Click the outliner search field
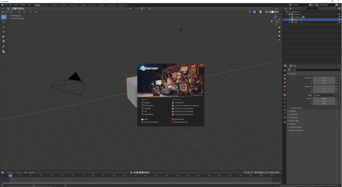Image resolution: width=342 pixels, height=187 pixels. [x=311, y=8]
